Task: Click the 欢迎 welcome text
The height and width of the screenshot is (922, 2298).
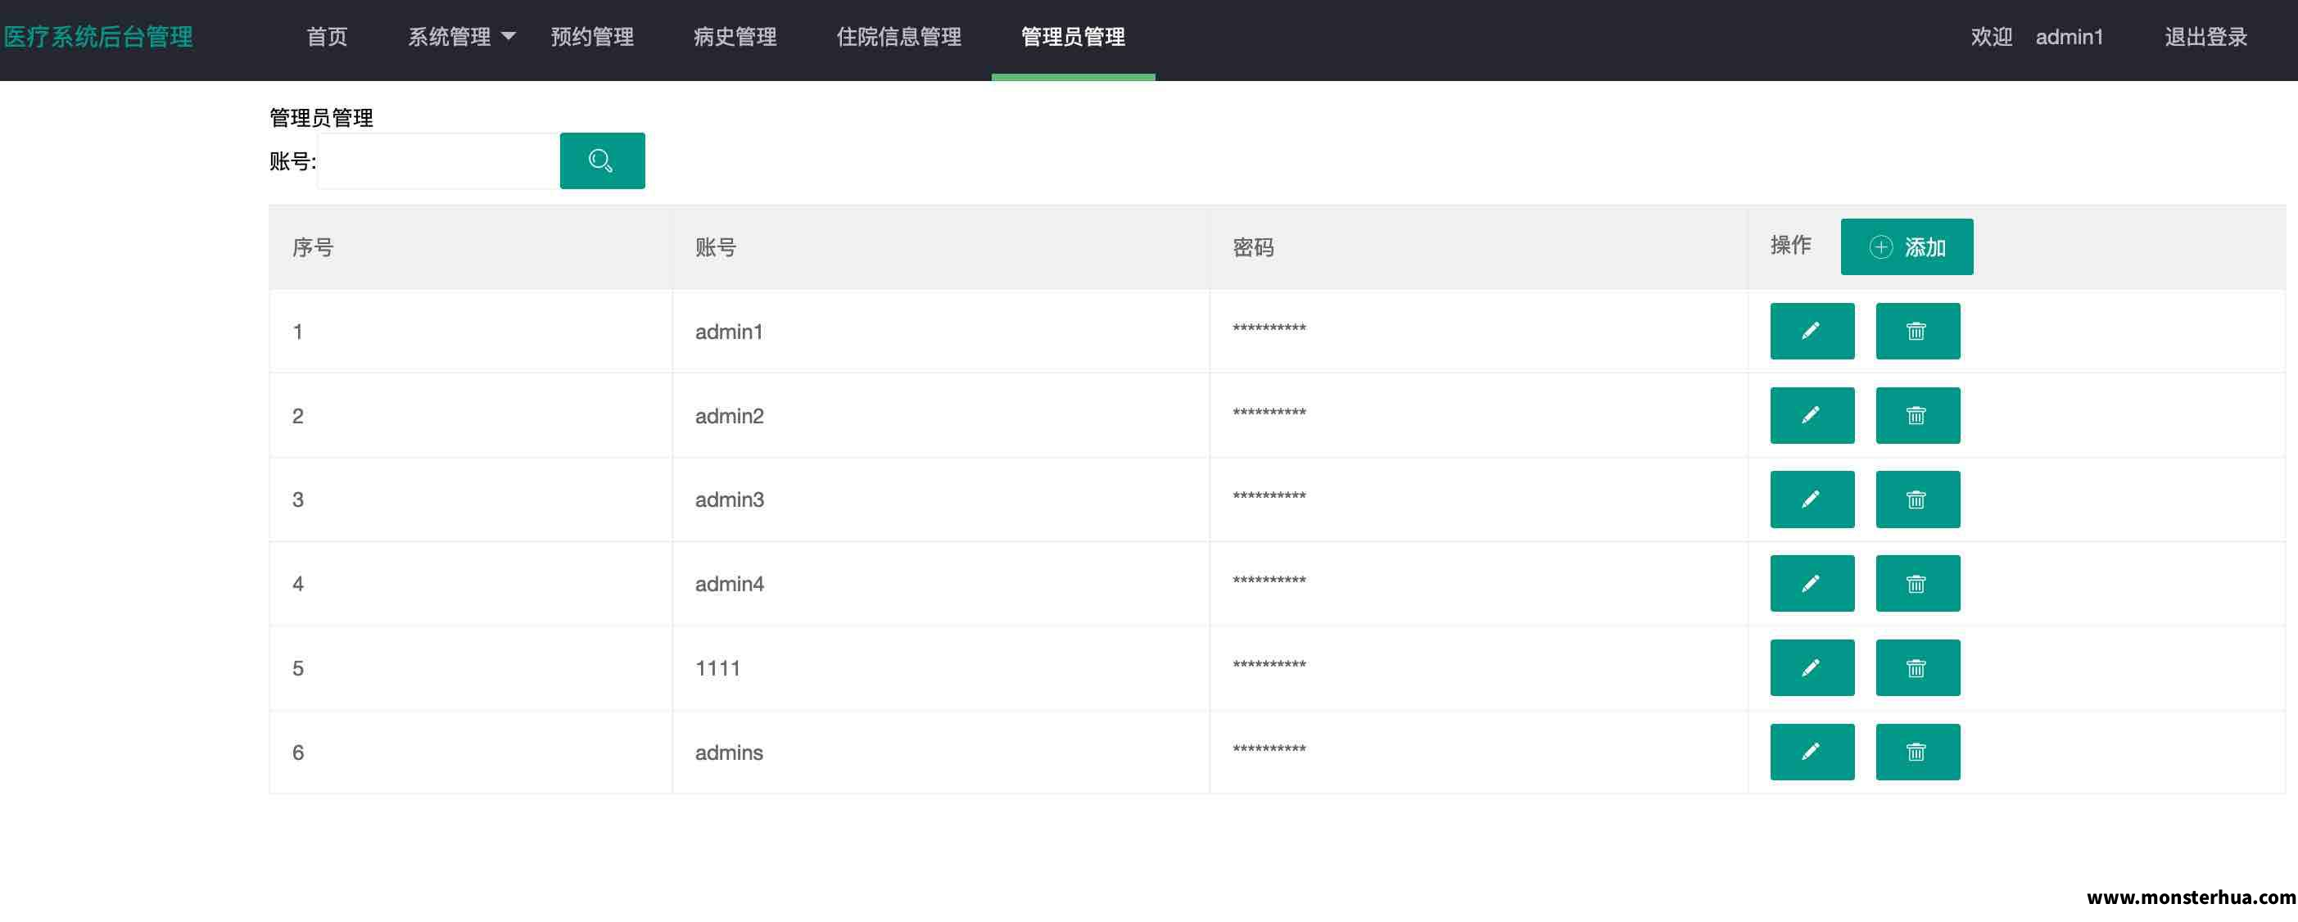Action: 1991,37
